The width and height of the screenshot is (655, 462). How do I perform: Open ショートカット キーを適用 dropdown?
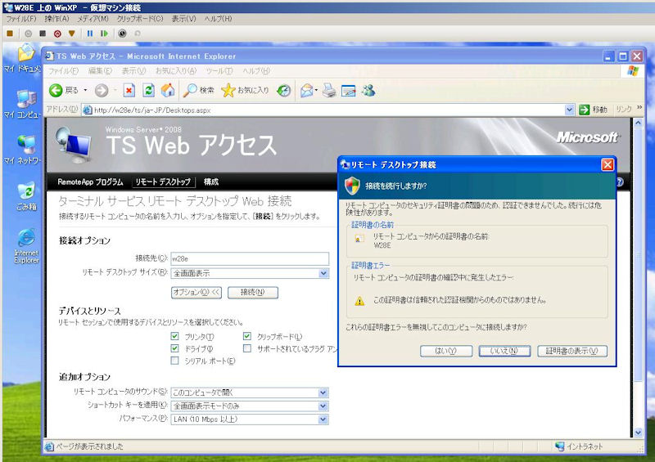pyautogui.click(x=323, y=406)
